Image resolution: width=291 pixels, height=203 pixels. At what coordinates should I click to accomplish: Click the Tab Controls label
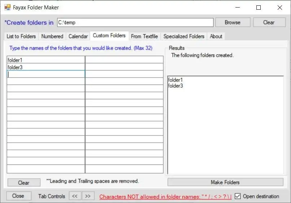click(52, 196)
